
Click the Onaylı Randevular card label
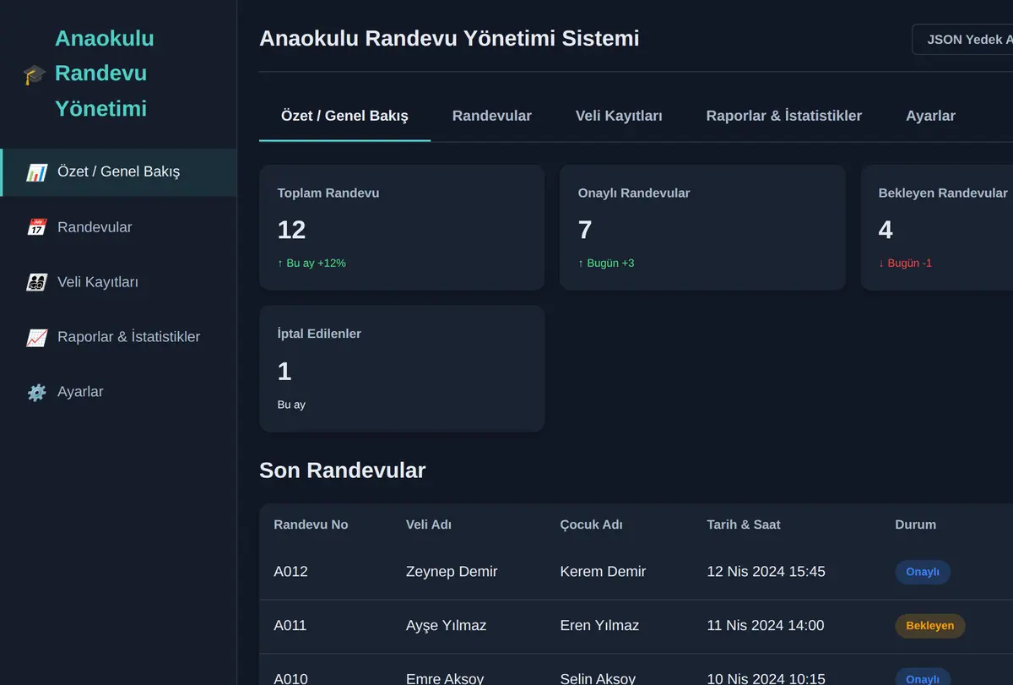tap(634, 193)
